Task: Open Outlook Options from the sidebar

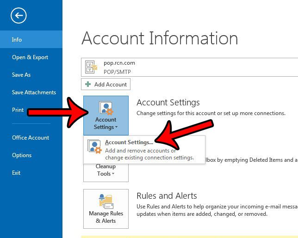Action: 22,155
